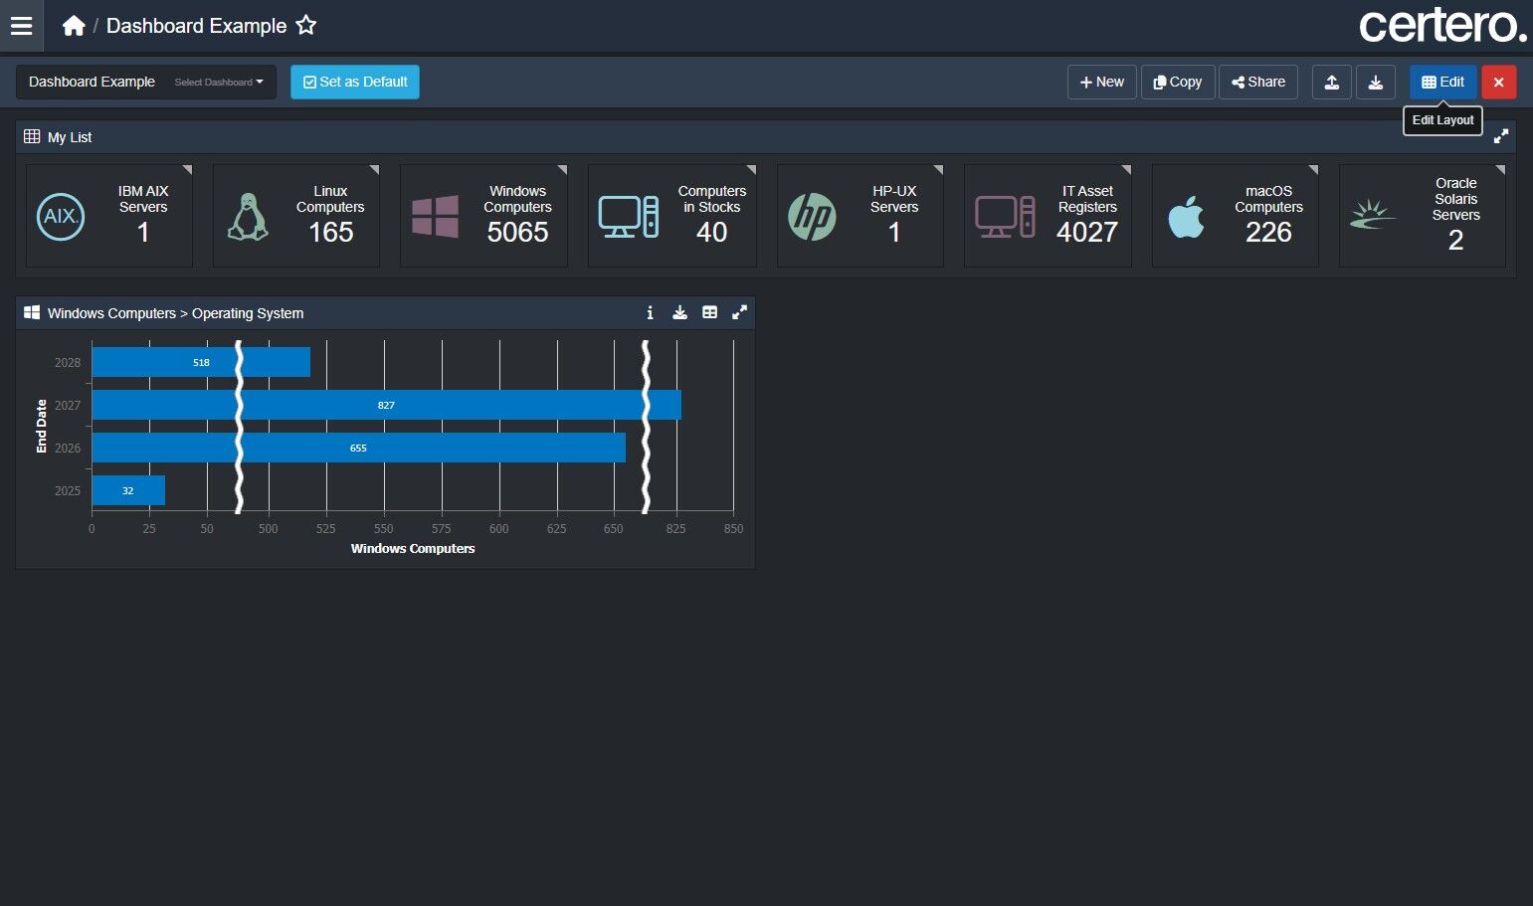Click the 2027 bar showing 827
This screenshot has width=1533, height=906.
point(386,405)
